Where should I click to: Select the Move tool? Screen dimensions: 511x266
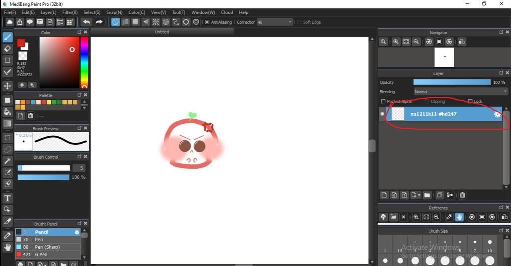point(8,86)
